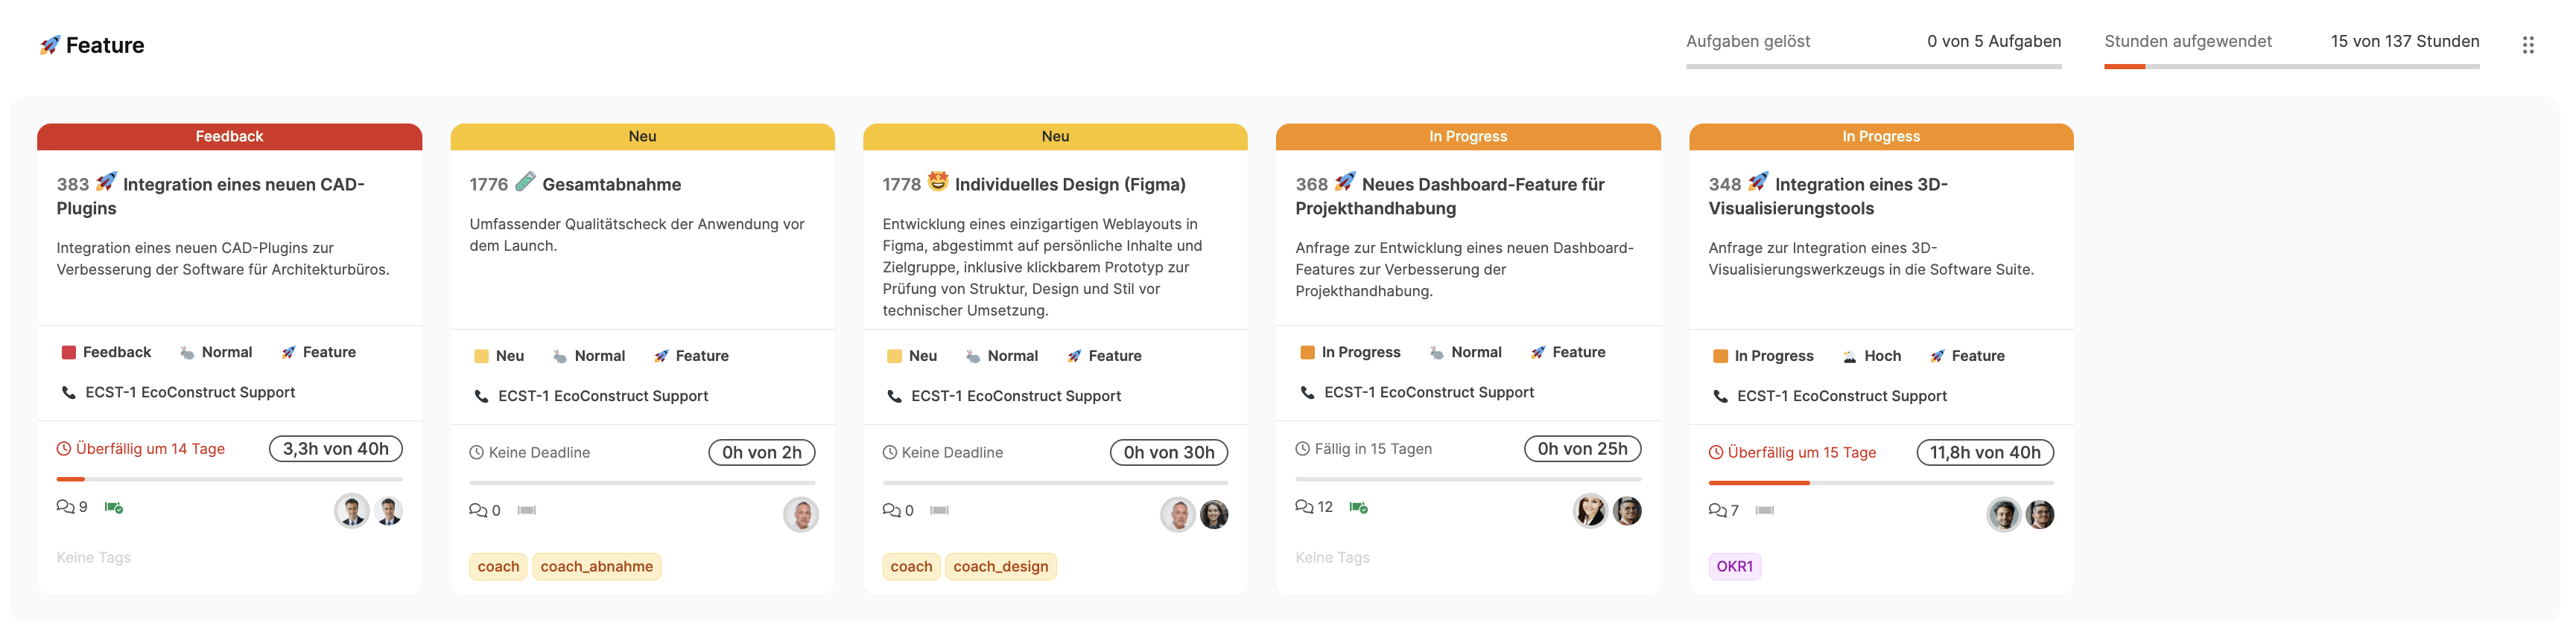
Task: Click the assignee avatar on Gesamtabnahme card
Action: coord(800,514)
